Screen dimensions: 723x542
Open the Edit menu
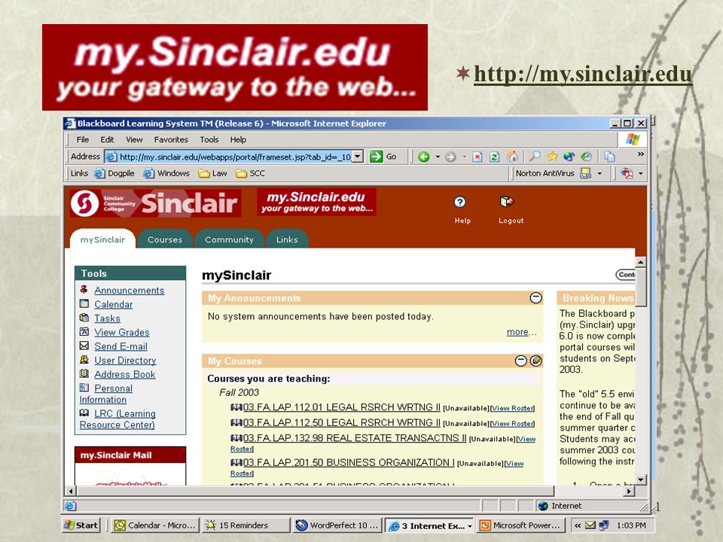coord(107,140)
